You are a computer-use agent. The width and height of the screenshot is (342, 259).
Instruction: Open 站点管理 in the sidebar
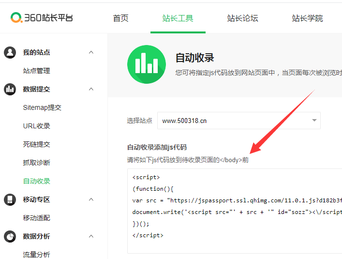pos(37,71)
